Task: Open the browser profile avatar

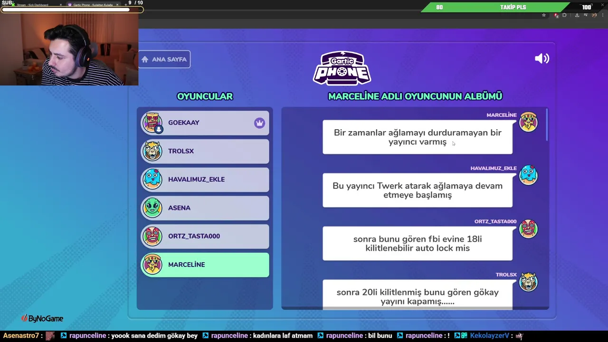Action: (594, 15)
